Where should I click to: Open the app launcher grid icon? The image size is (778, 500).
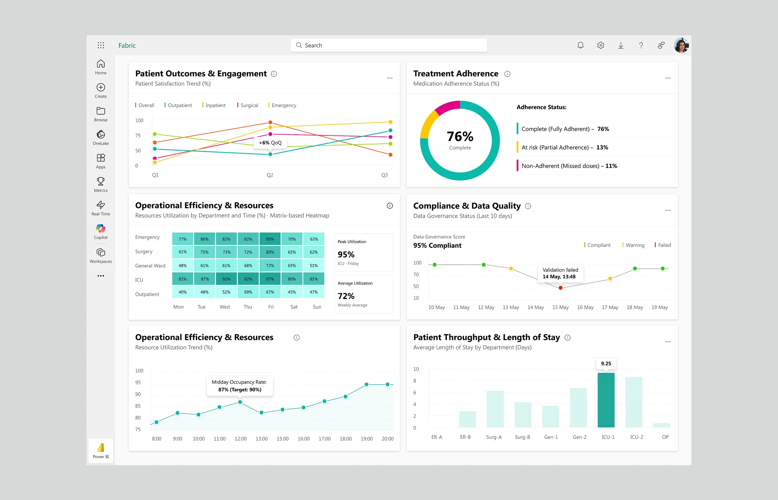pos(101,45)
